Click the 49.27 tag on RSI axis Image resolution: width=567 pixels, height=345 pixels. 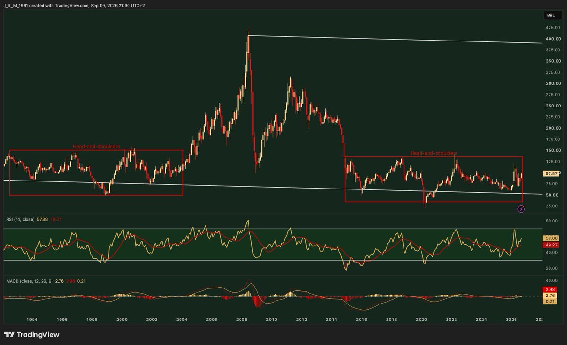551,245
